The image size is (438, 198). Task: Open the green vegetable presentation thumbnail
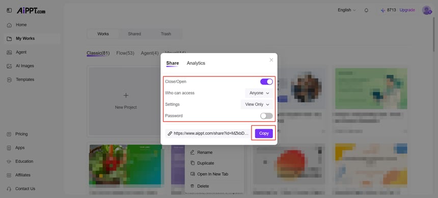coord(125,164)
